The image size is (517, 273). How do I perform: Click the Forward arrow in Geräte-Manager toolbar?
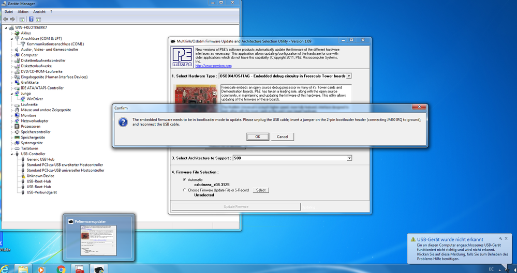12,19
